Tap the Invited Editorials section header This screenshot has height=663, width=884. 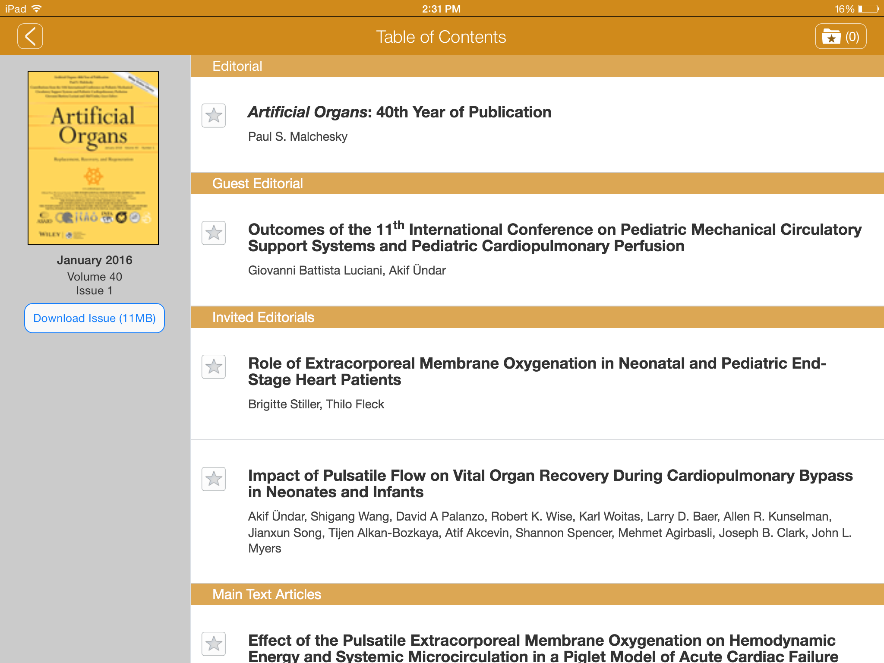tap(263, 317)
